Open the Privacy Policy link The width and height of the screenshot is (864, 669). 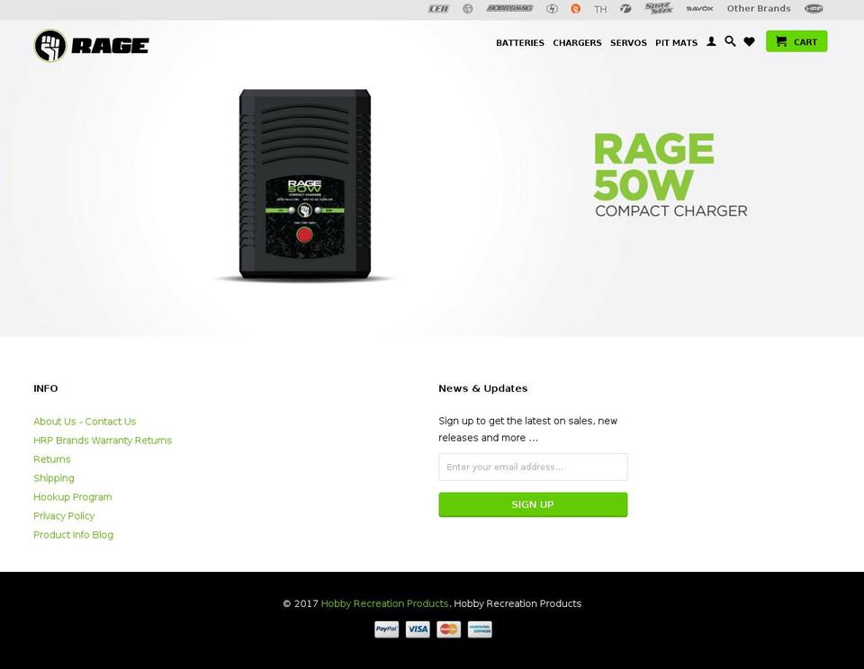[x=64, y=515]
